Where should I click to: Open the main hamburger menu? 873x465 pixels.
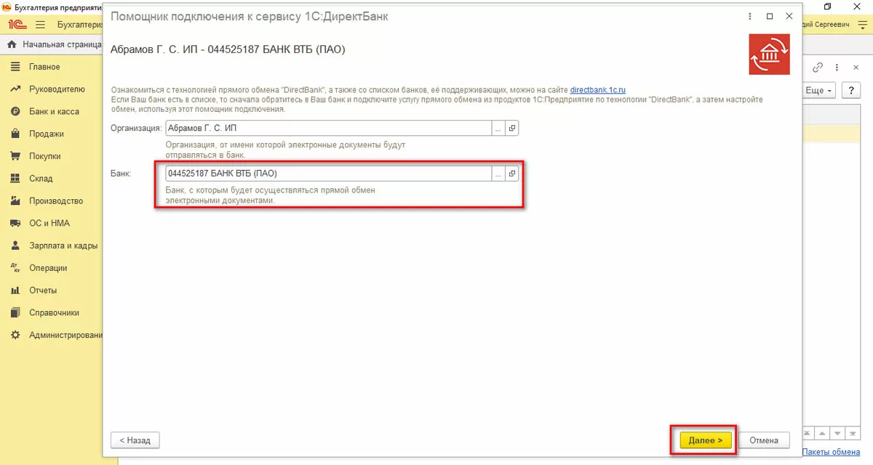pyautogui.click(x=40, y=24)
